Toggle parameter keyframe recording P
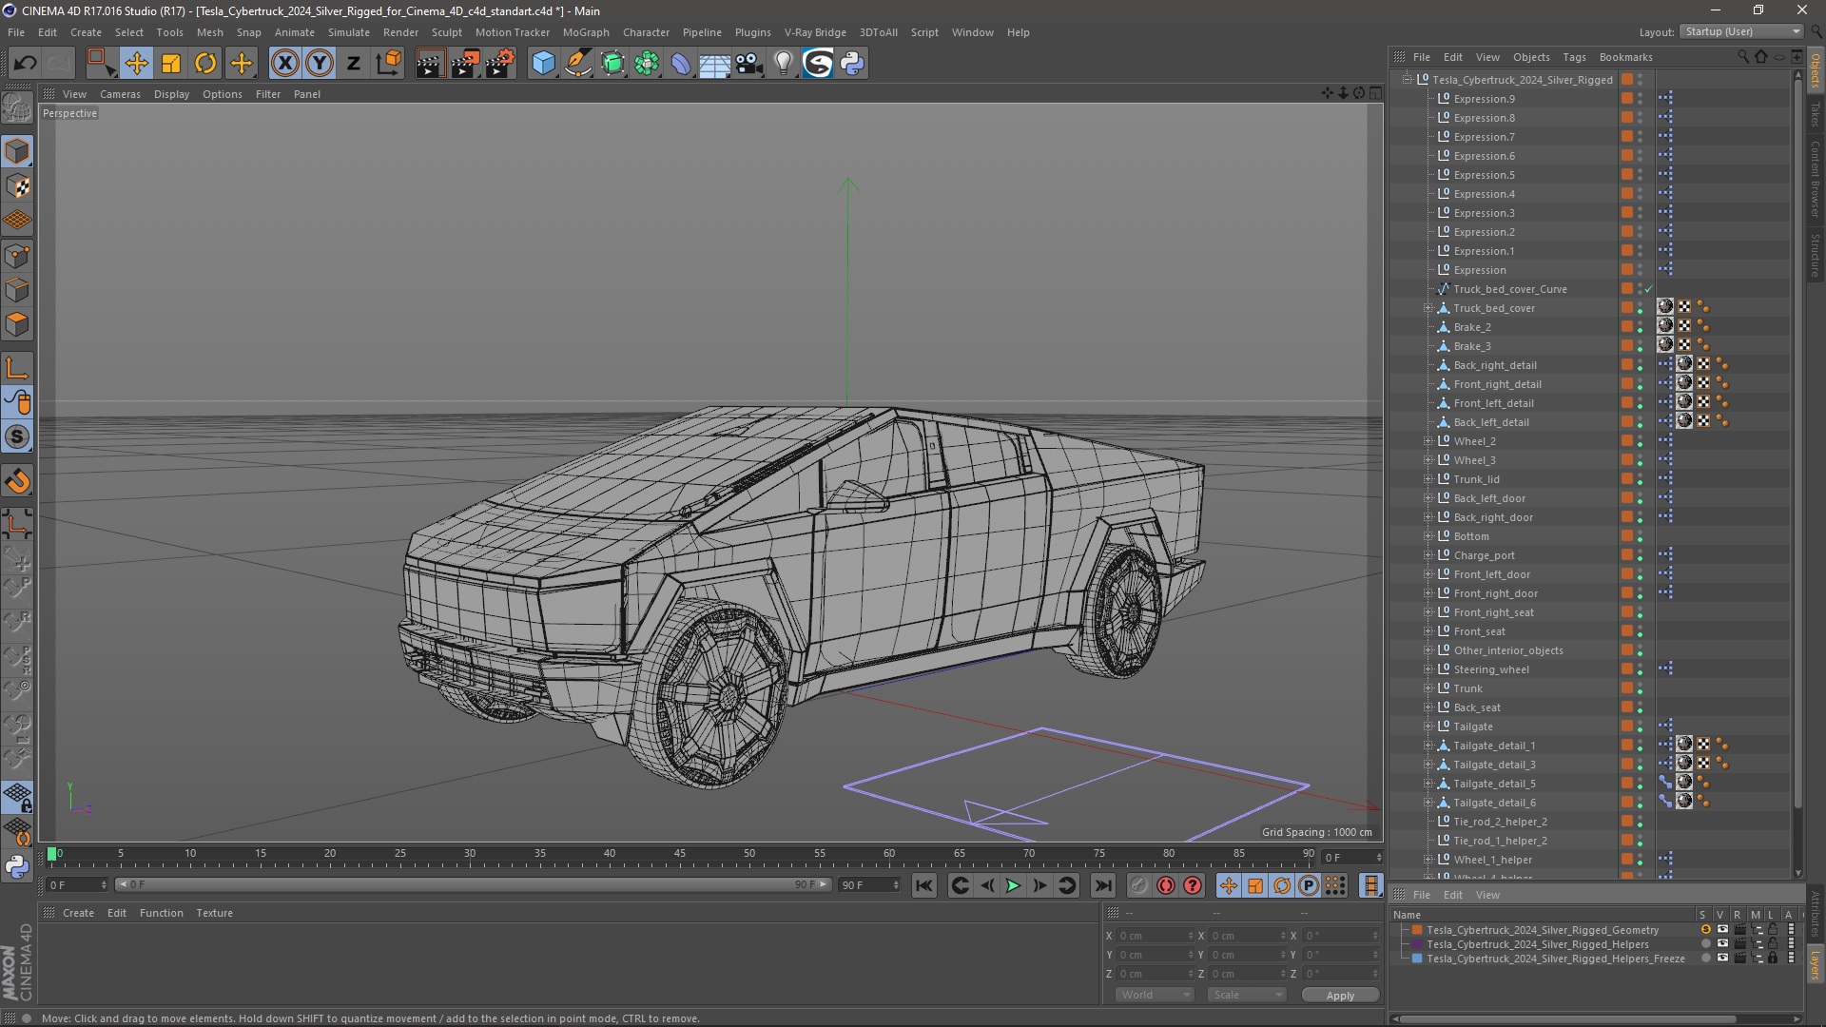The image size is (1826, 1027). click(1309, 885)
